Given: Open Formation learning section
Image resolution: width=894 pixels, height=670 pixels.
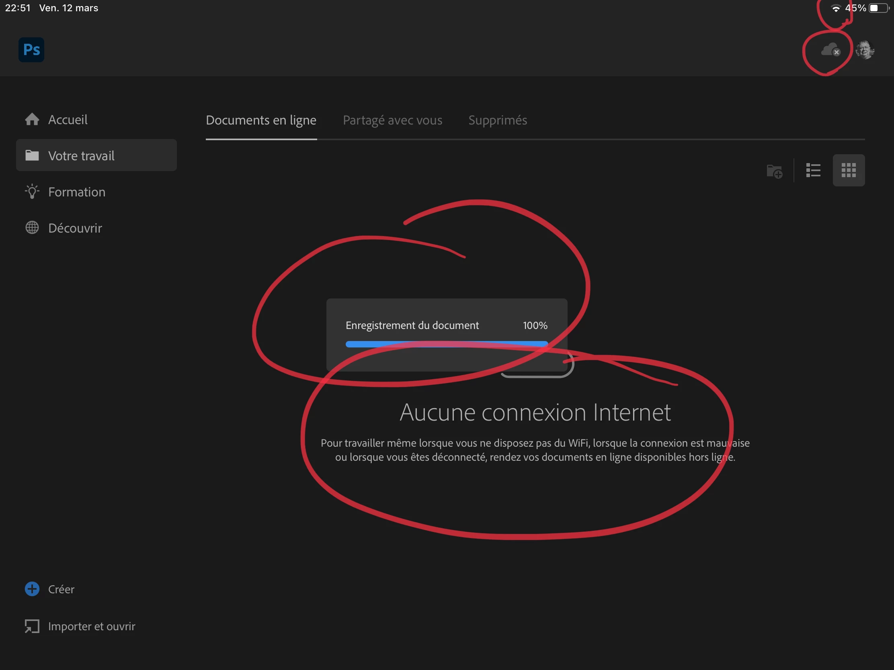Looking at the screenshot, I should pos(76,192).
